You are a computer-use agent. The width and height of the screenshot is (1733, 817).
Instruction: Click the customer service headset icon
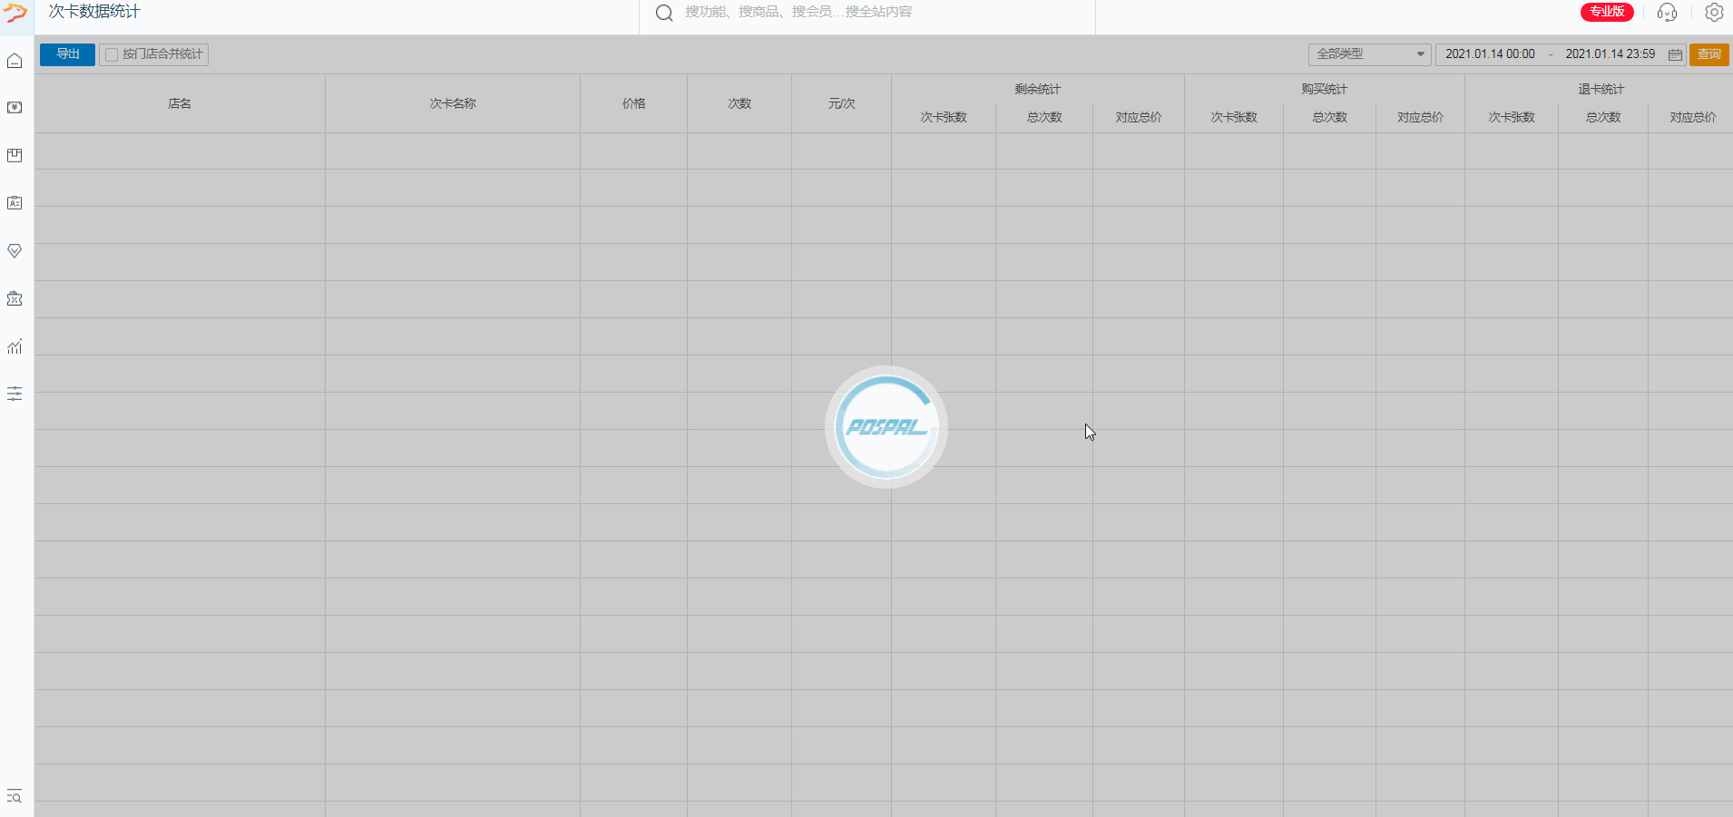coord(1667,13)
